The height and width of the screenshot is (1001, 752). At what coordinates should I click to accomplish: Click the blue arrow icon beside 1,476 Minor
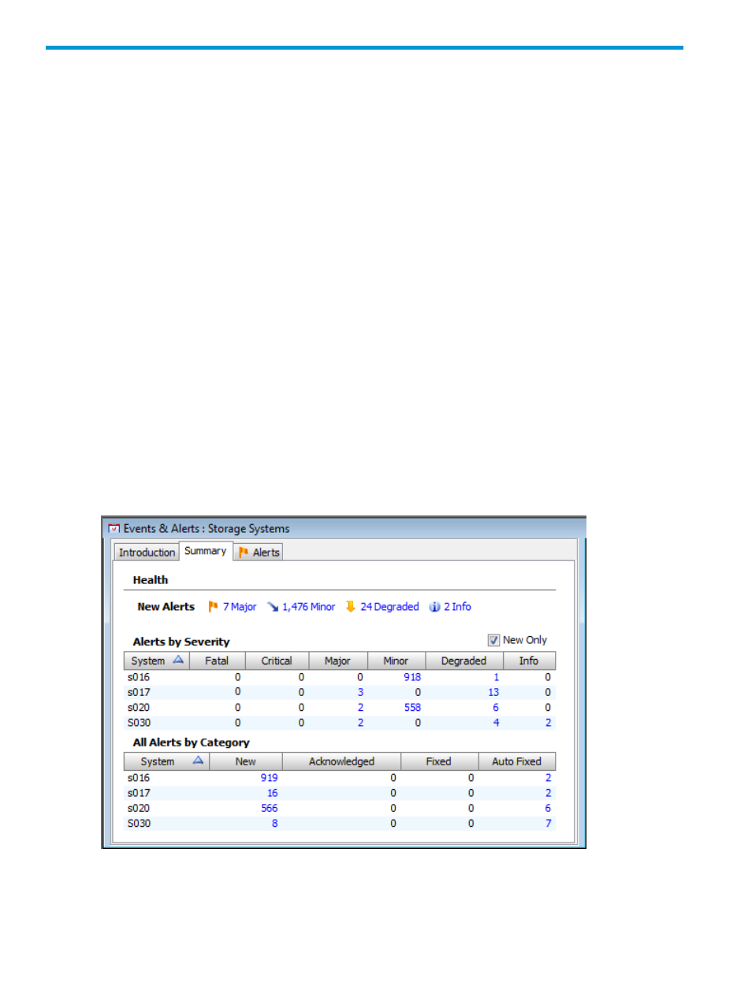(x=273, y=607)
